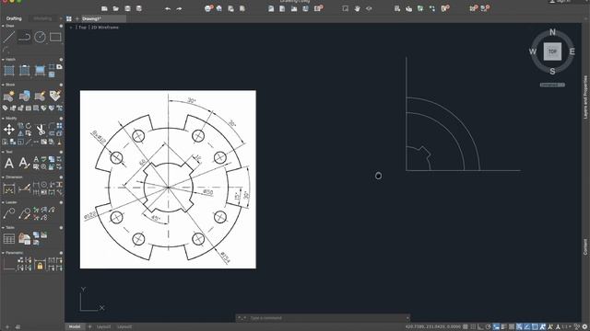Select the Array tool in Modify panel
This screenshot has height=331, width=590.
click(x=59, y=126)
